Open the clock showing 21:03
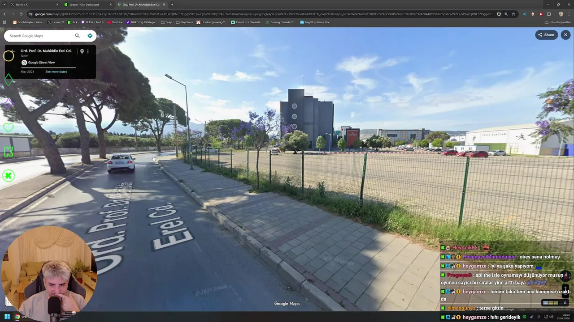The image size is (574, 322). click(x=563, y=317)
